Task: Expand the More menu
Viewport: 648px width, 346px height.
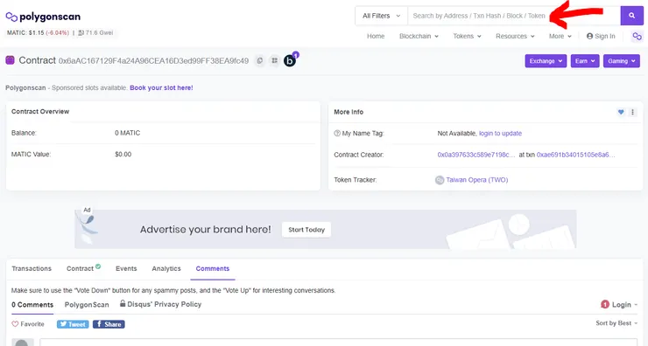Action: pos(560,37)
